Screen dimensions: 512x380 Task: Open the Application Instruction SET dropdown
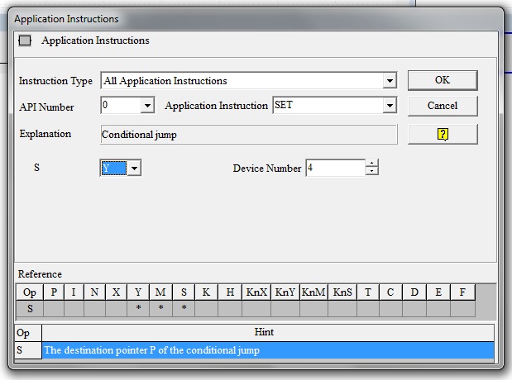point(390,106)
